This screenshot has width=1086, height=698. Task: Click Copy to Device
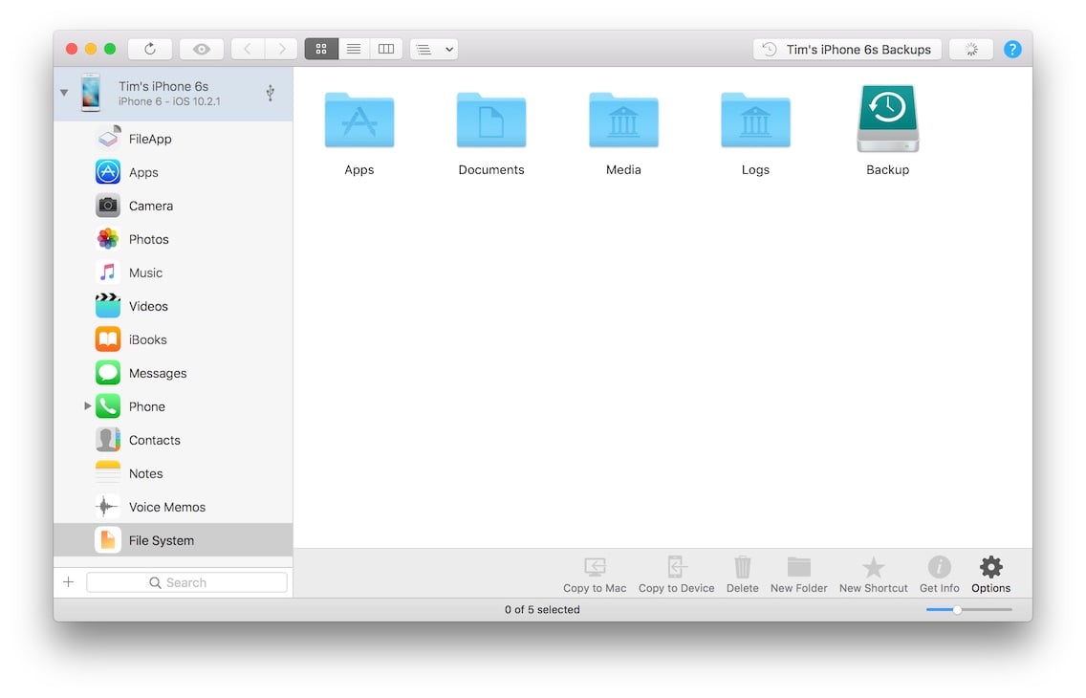[x=676, y=575]
